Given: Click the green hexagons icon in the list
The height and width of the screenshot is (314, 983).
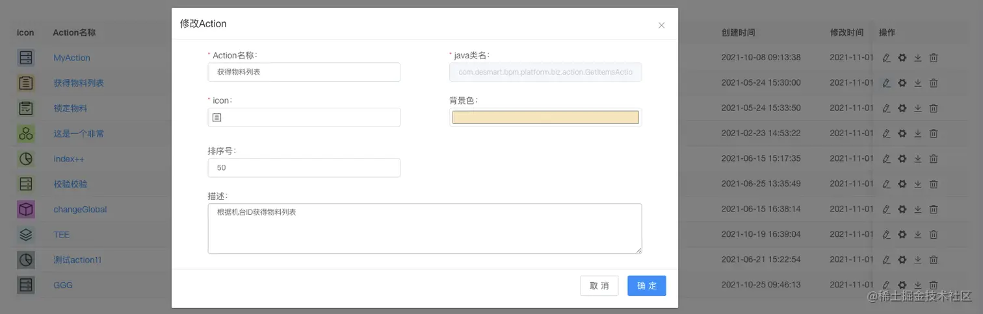Looking at the screenshot, I should click(25, 134).
